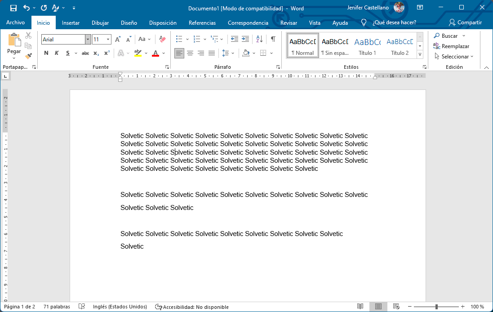This screenshot has width=493, height=312.
Task: Click the tab selector at ruler corner
Action: [5, 76]
